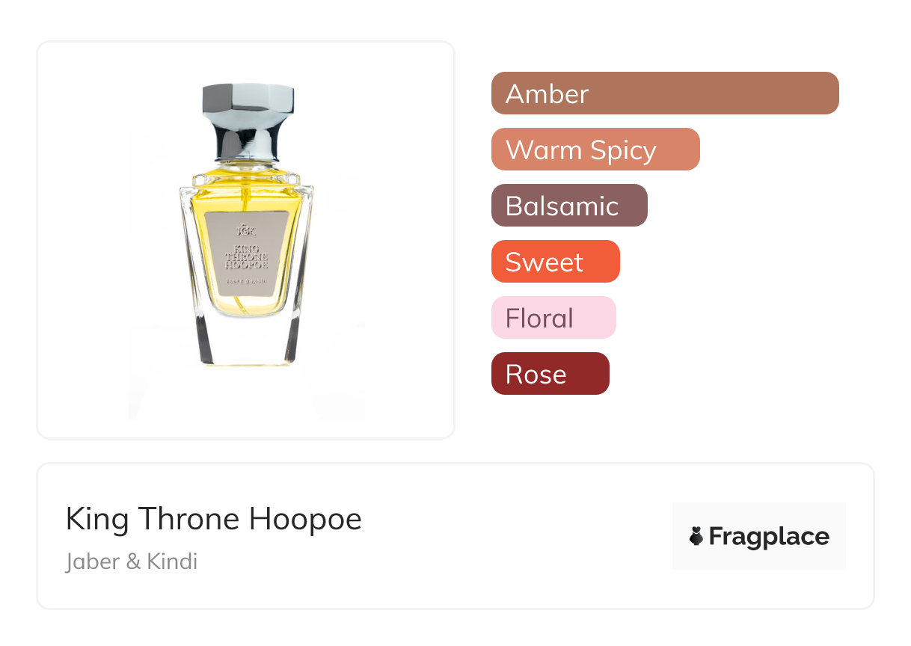
Task: Select the Warm Spicy accord bar
Action: (x=595, y=150)
